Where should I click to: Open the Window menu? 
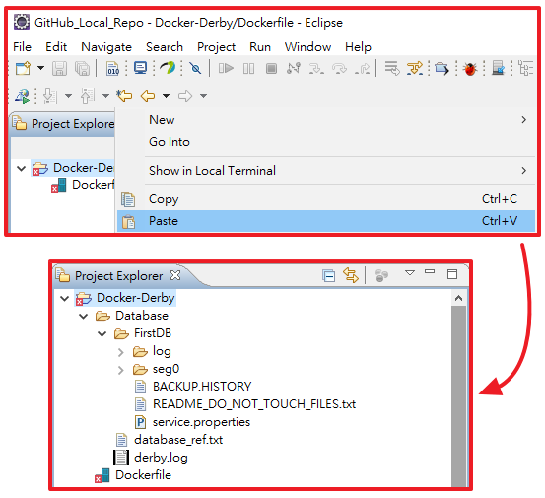pyautogui.click(x=307, y=47)
